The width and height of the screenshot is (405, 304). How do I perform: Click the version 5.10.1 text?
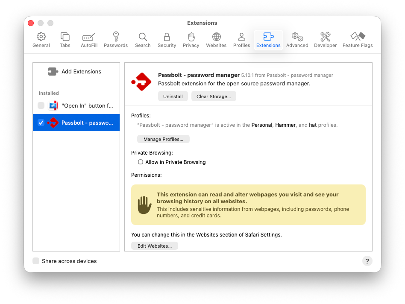coord(247,75)
